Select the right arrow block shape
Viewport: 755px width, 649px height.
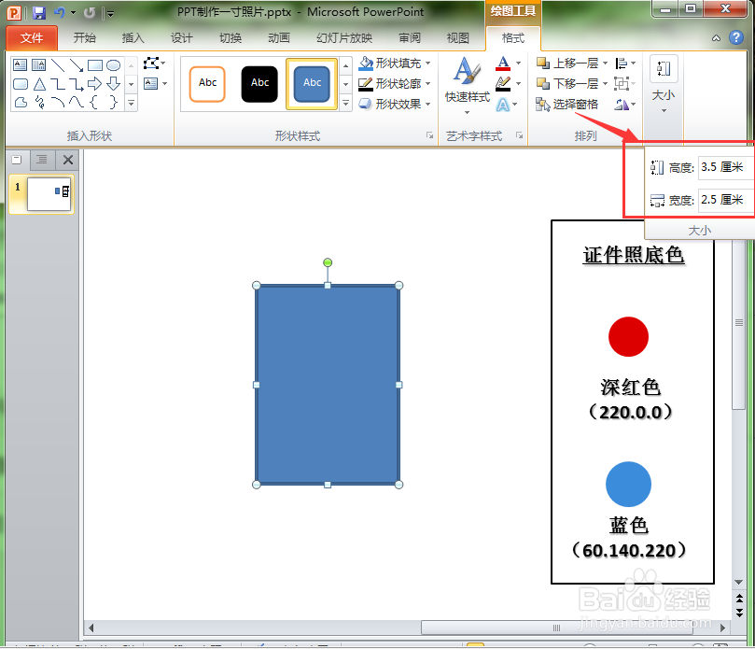click(95, 84)
